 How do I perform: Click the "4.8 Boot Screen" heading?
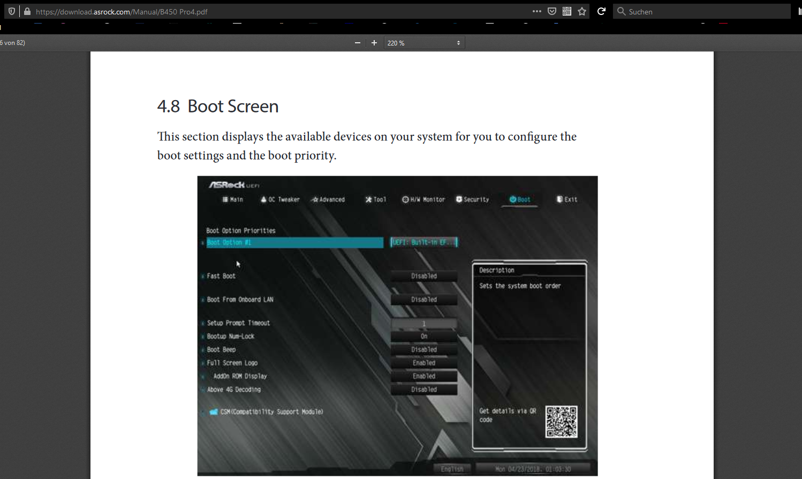(218, 106)
